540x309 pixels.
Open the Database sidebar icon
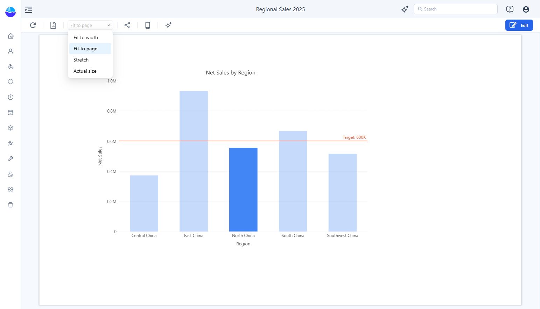[10, 113]
